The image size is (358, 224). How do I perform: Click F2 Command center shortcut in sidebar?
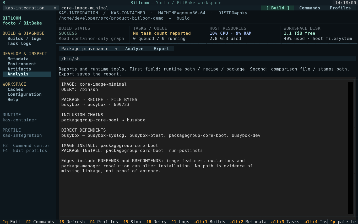click(x=26, y=146)
